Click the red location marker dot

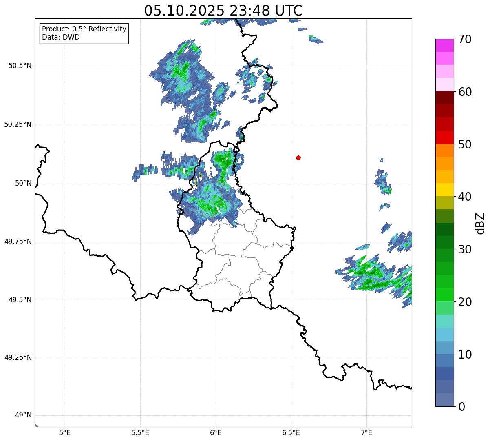(298, 157)
